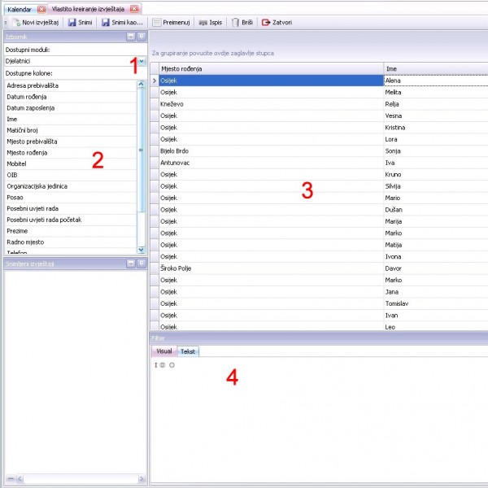Collapse the Izbornik panel via its minimize icon
This screenshot has width=488, height=488.
[x=131, y=37]
